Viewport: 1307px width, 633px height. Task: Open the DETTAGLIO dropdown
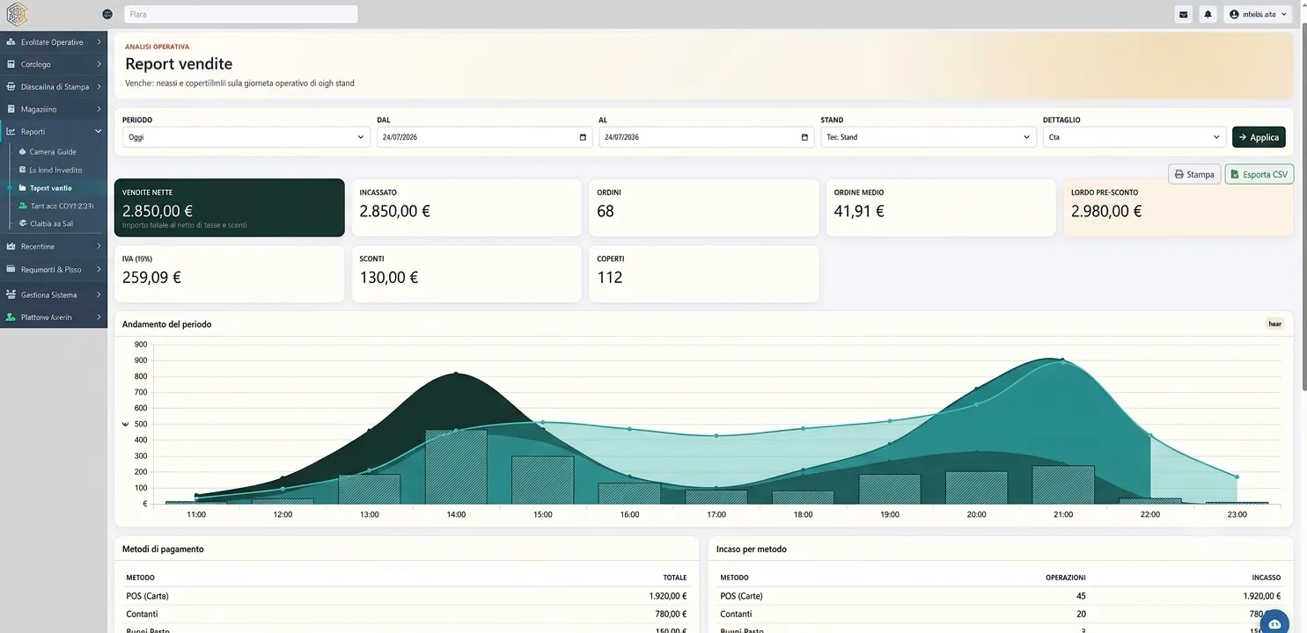tap(1134, 137)
